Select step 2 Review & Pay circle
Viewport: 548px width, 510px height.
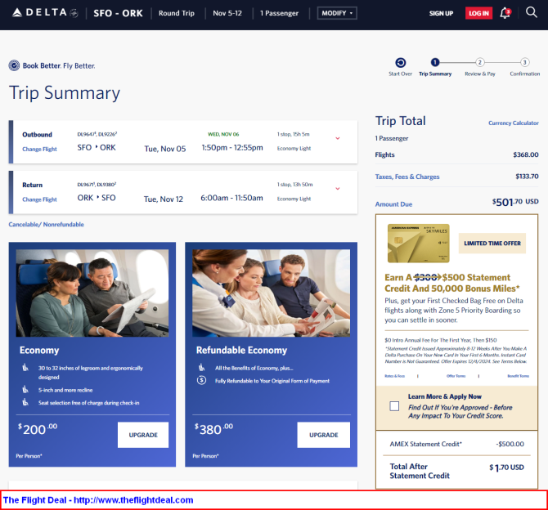pyautogui.click(x=480, y=62)
